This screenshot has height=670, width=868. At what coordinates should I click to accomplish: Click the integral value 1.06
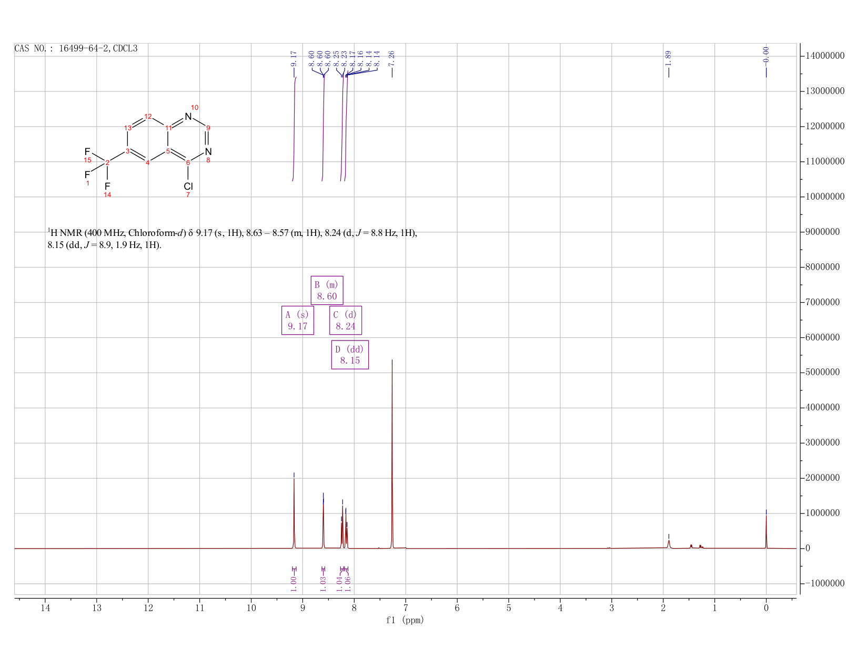(x=348, y=583)
